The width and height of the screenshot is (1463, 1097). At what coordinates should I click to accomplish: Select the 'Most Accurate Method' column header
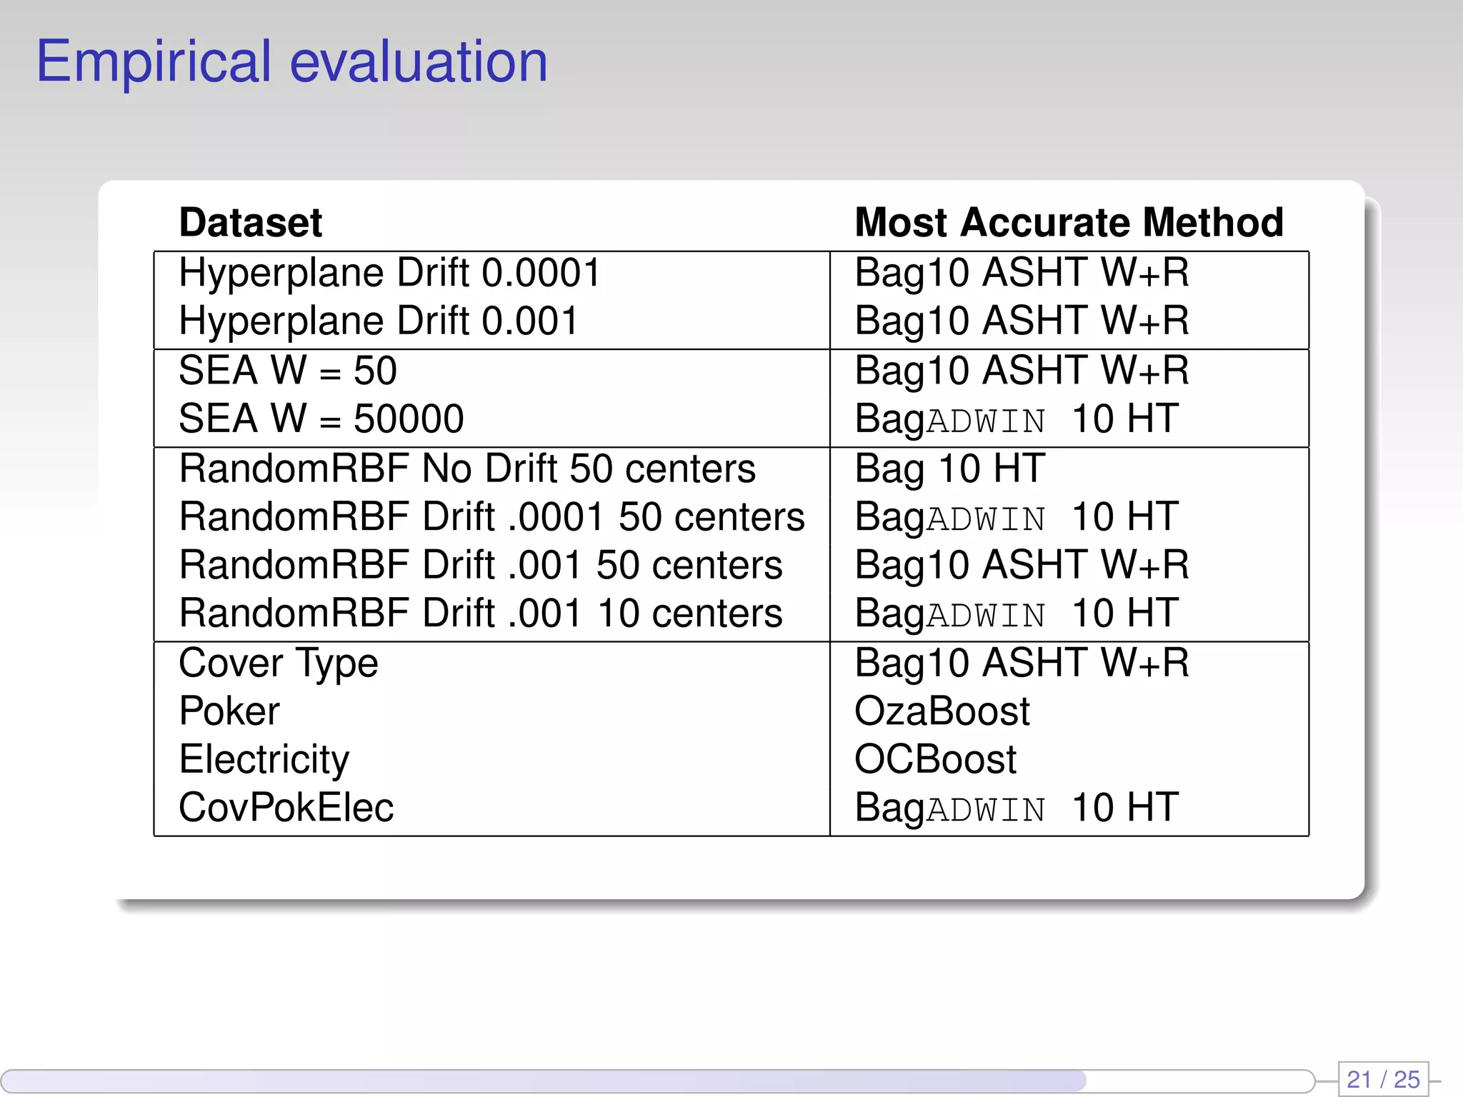pos(1069,222)
